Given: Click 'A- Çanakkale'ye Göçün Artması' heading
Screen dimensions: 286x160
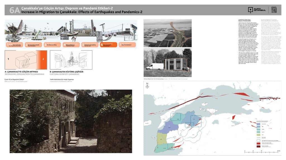Looking at the screenshot, I should click(x=25, y=72).
